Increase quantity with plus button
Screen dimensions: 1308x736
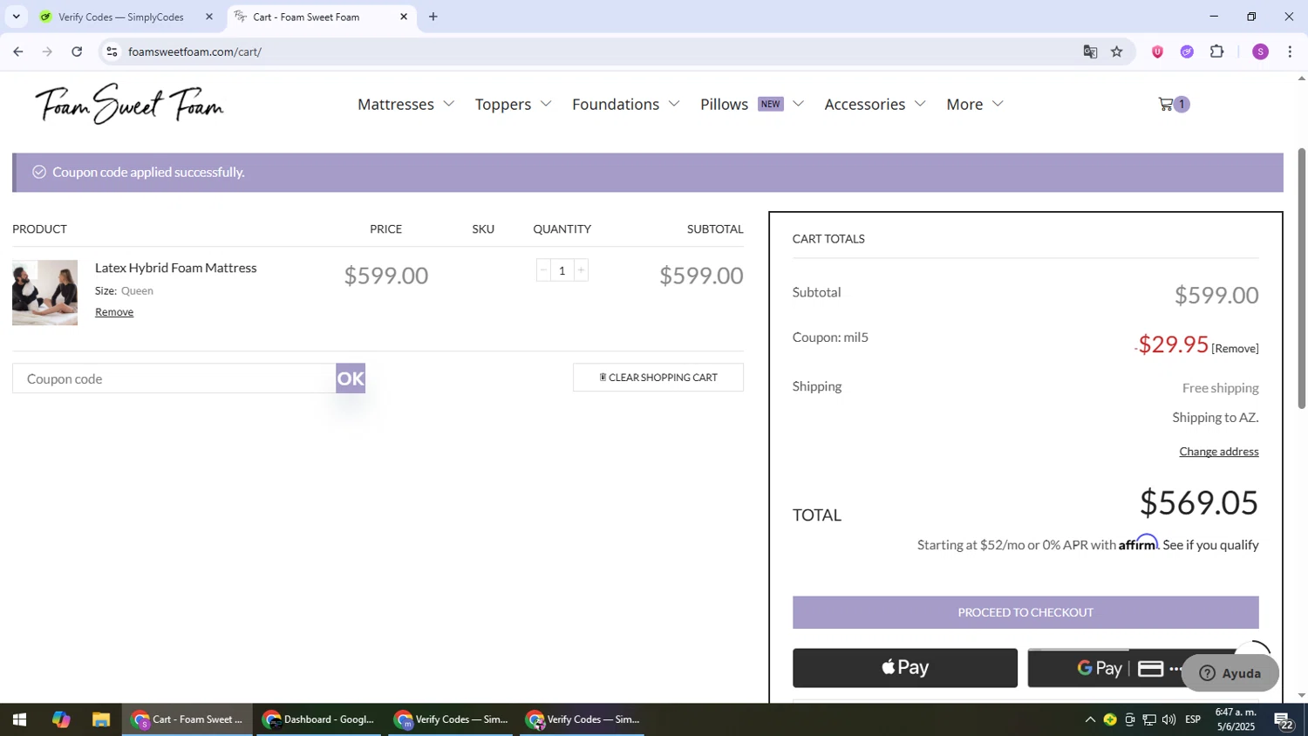pos(581,270)
